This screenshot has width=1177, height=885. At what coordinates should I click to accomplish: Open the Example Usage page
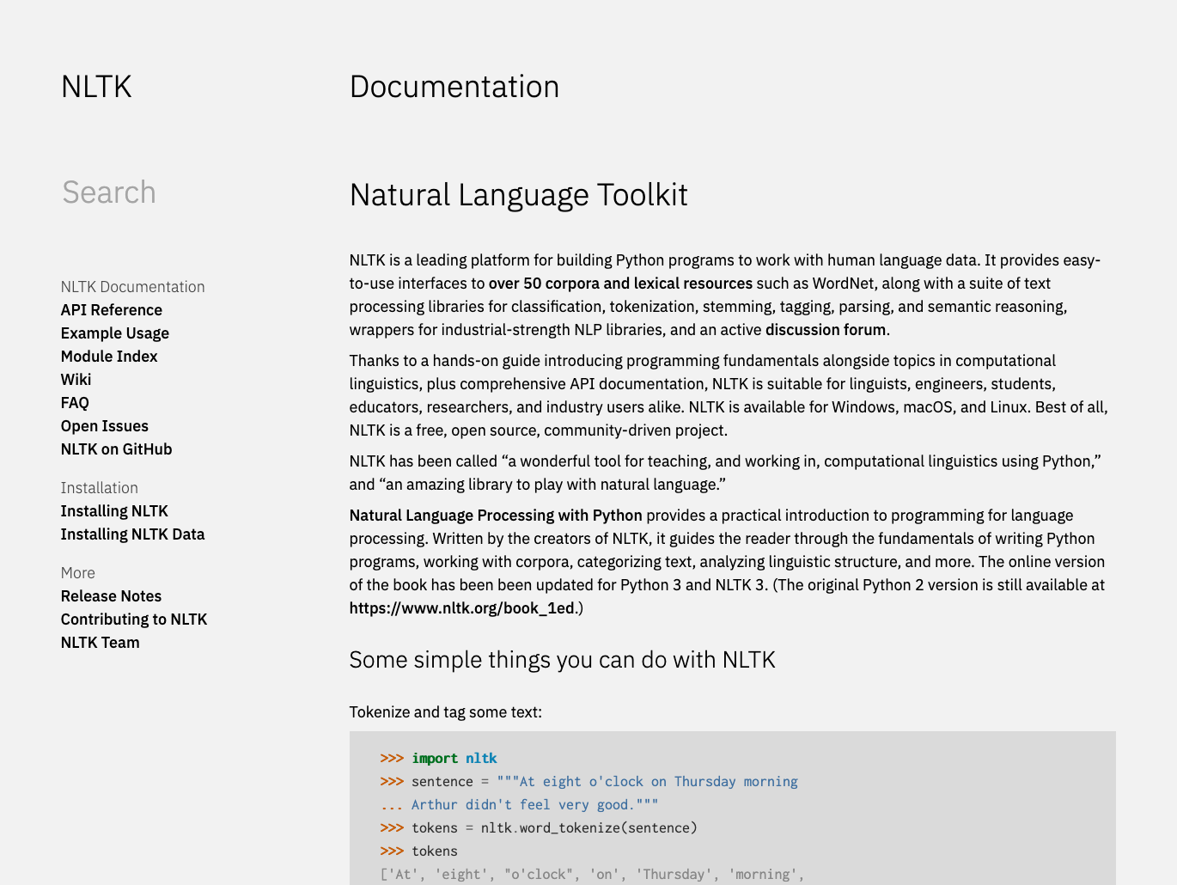114,333
